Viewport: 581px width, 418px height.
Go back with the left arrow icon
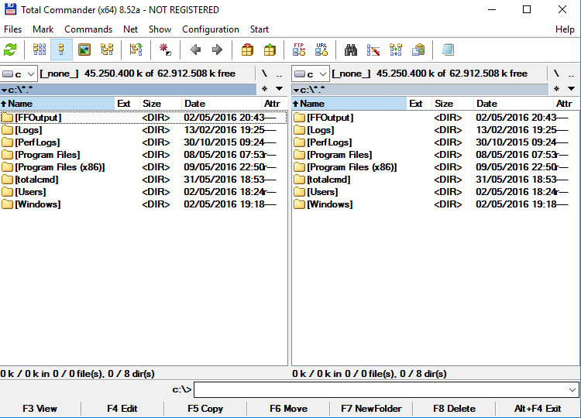click(196, 50)
